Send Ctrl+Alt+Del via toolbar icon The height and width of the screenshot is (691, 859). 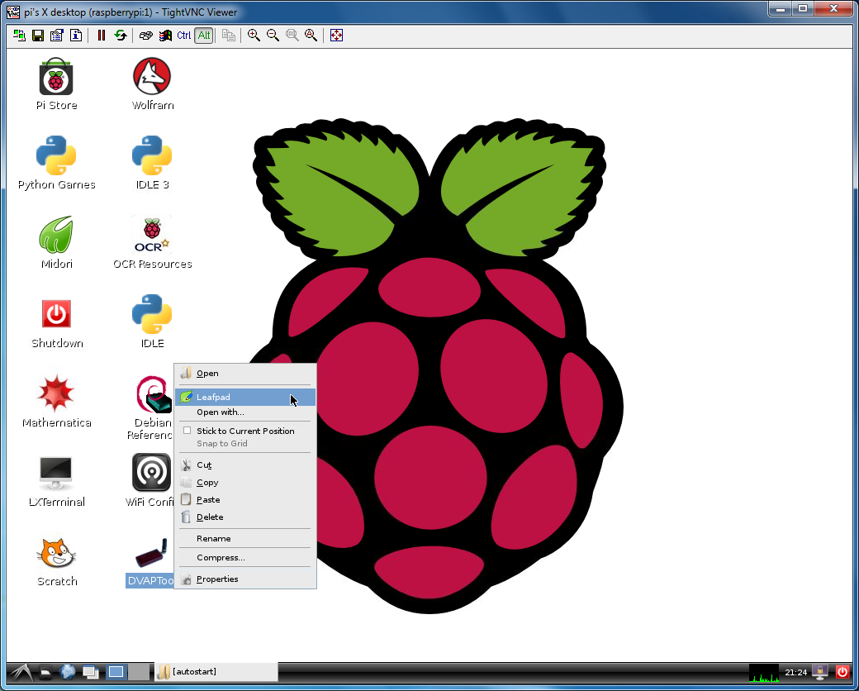tap(145, 36)
